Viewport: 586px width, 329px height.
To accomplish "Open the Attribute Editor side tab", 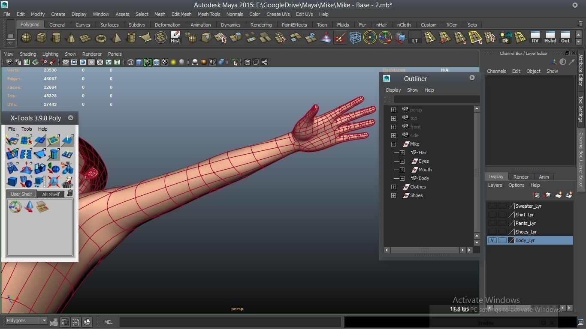I will click(581, 70).
